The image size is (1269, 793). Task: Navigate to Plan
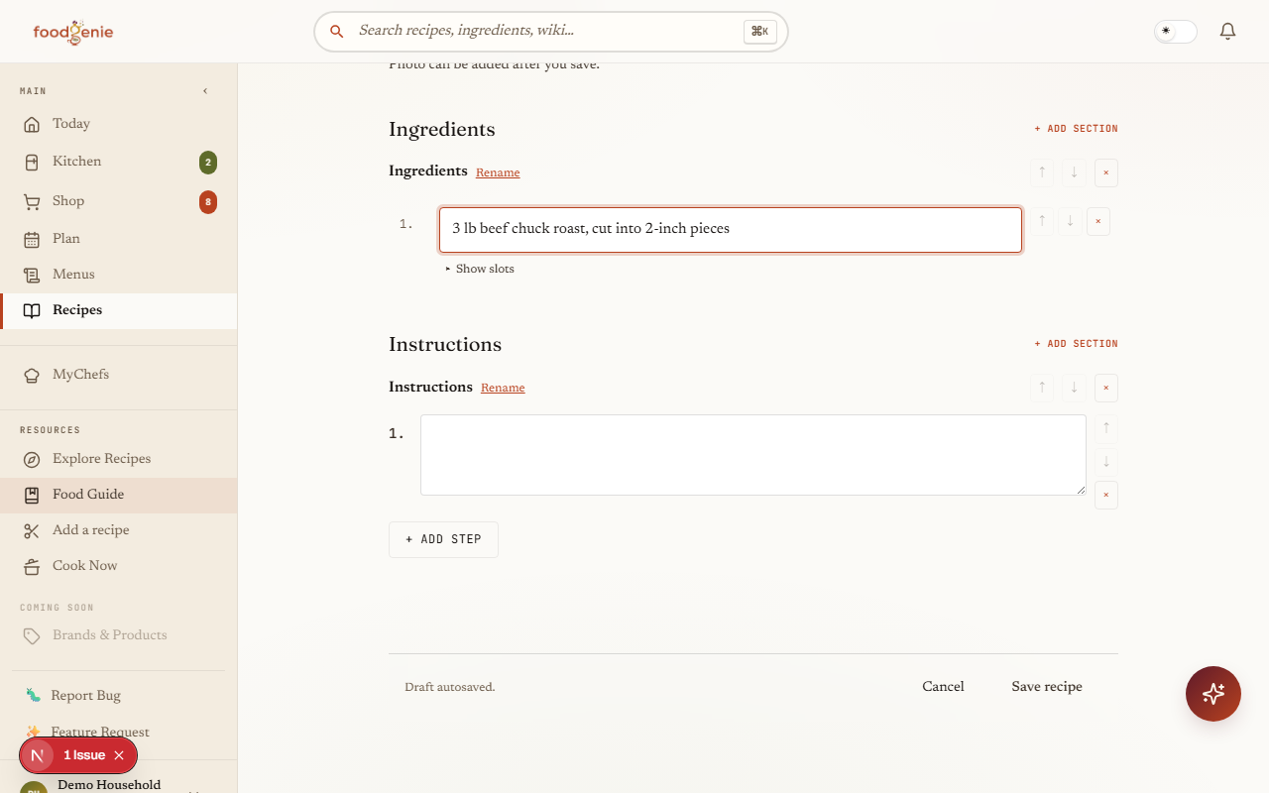pyautogui.click(x=119, y=239)
